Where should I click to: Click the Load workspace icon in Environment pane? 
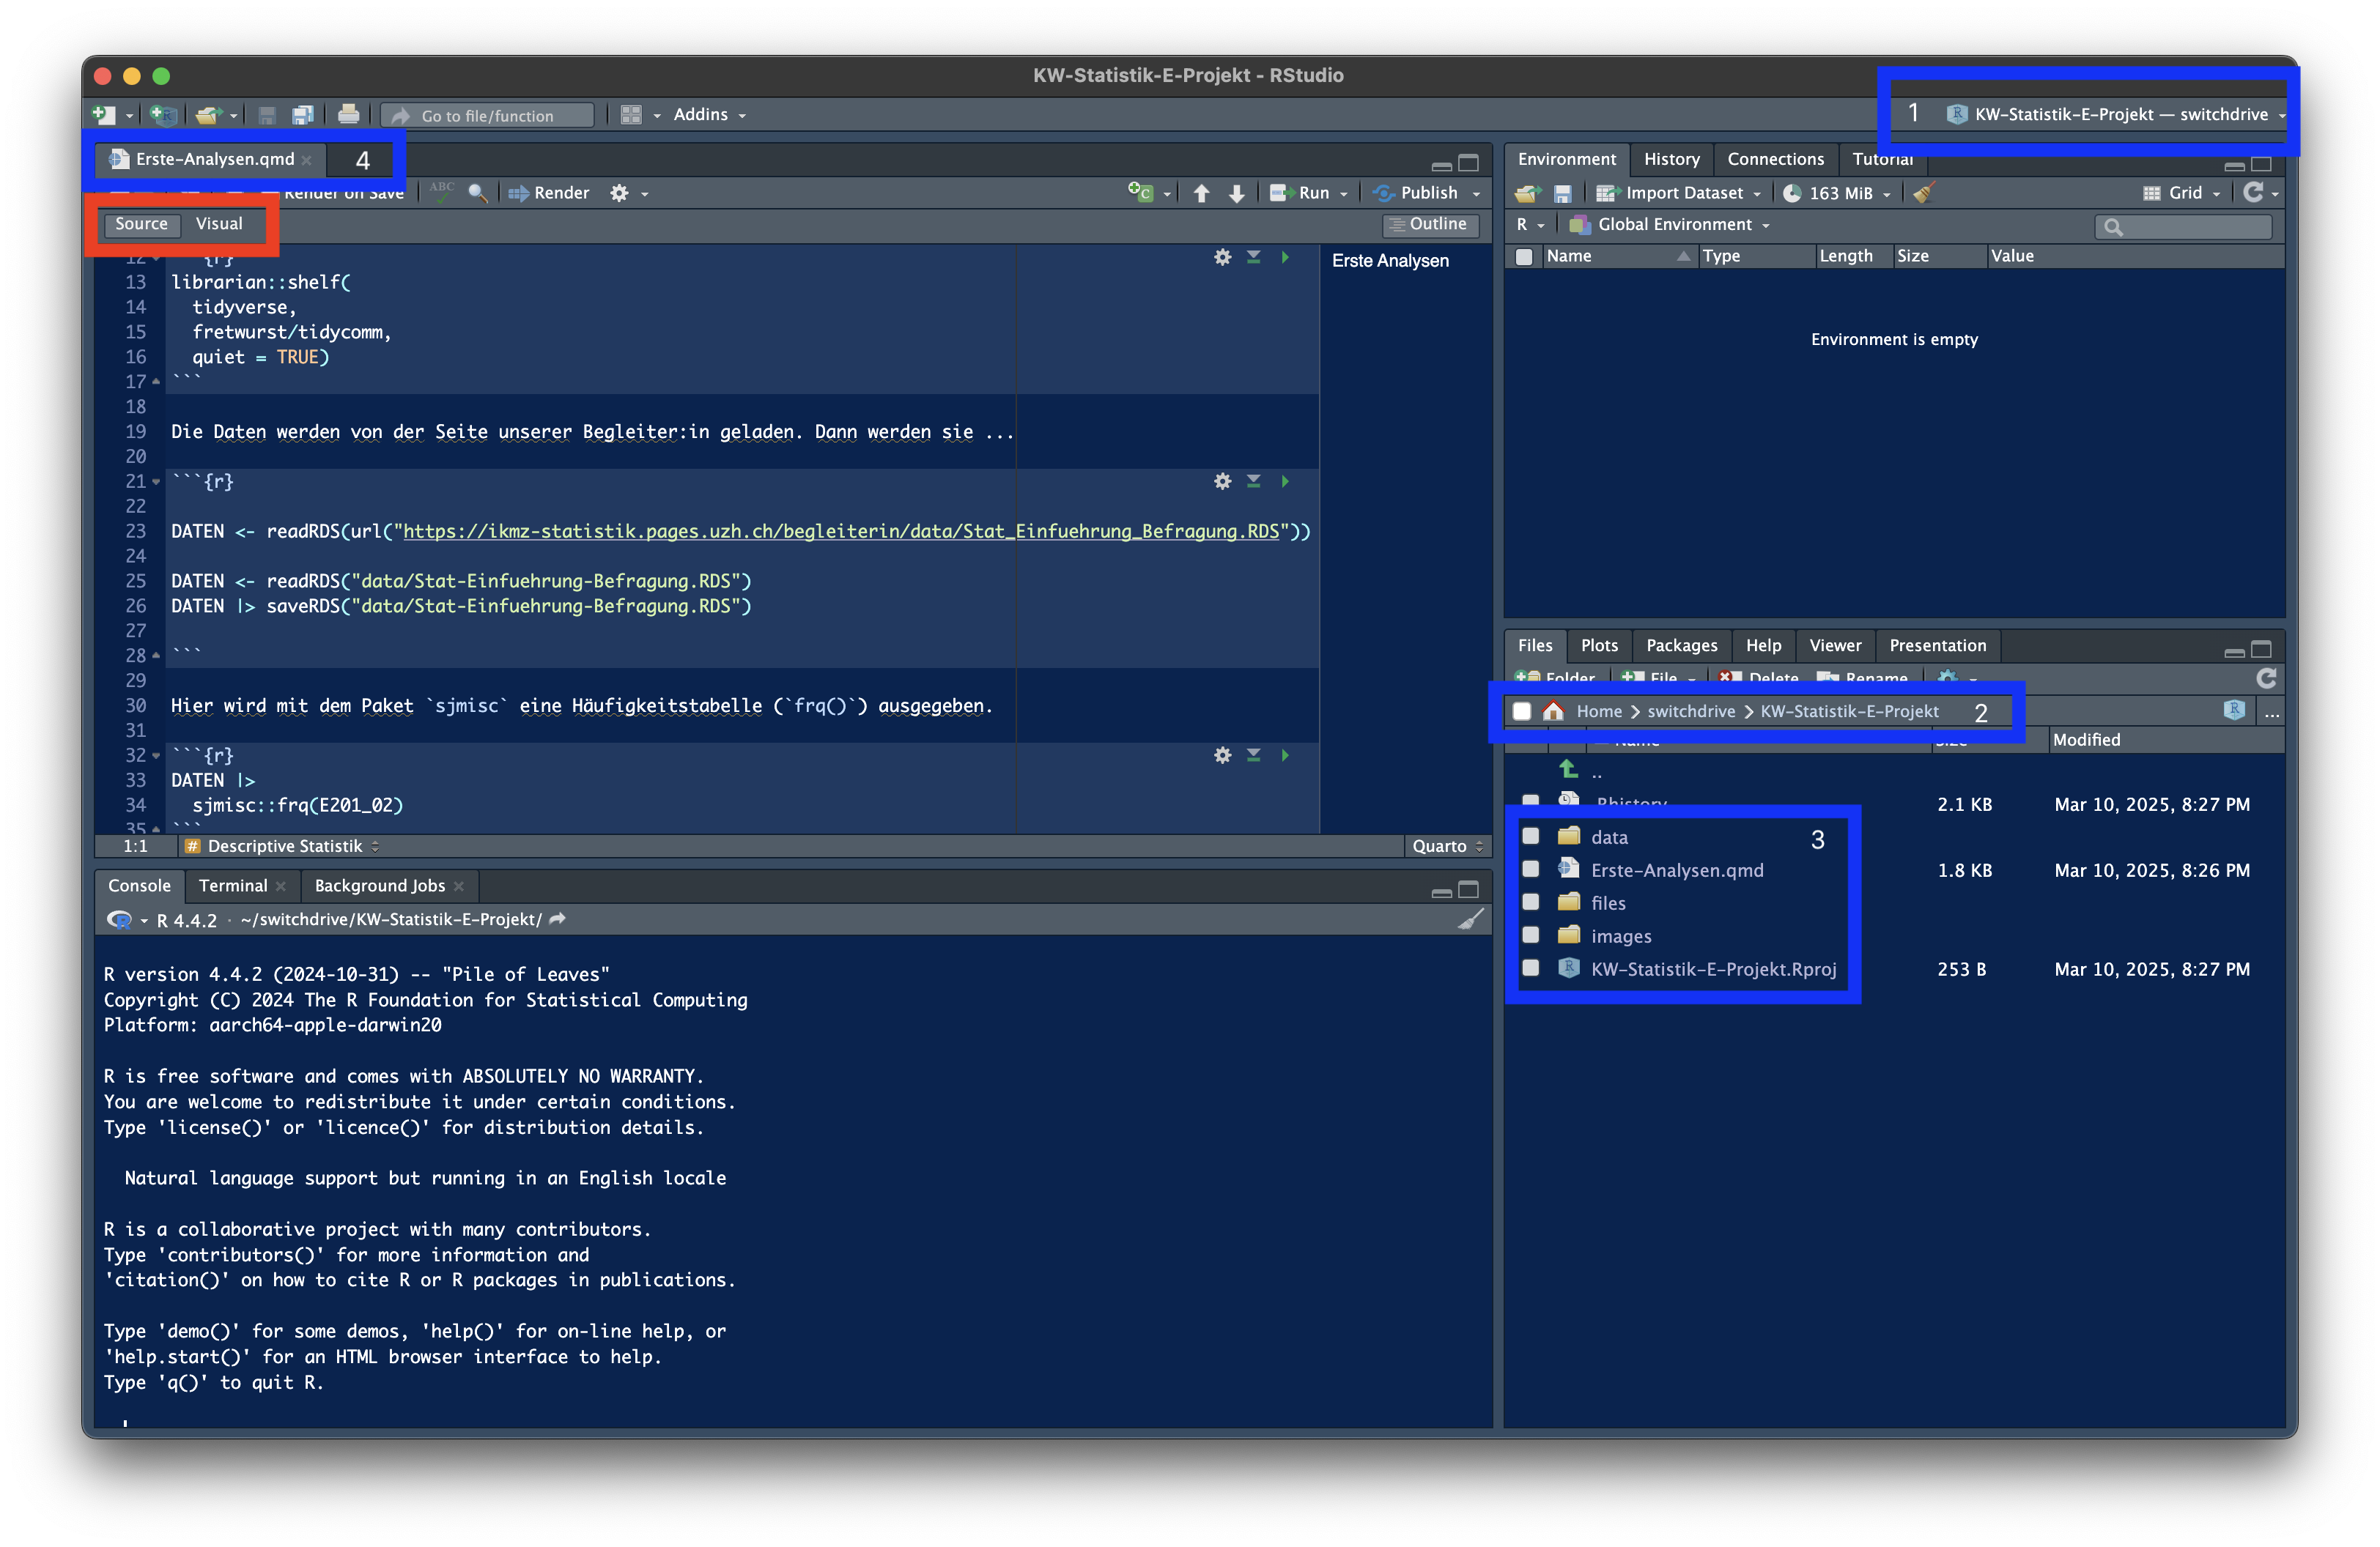pos(1526,193)
